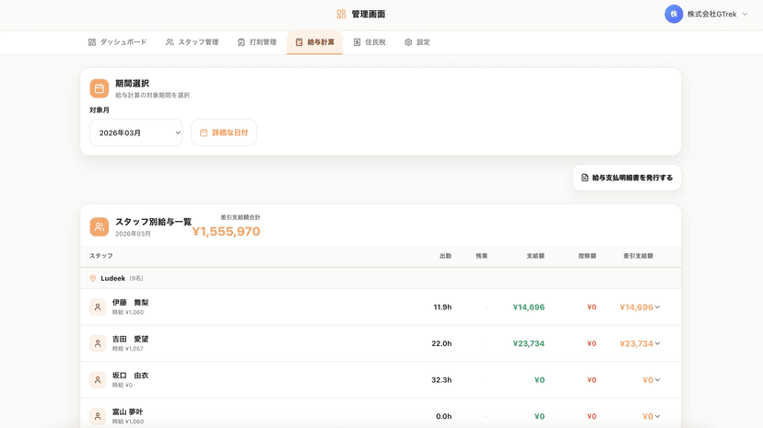Click the person icon for 伊藤 舞梨

coord(98,307)
